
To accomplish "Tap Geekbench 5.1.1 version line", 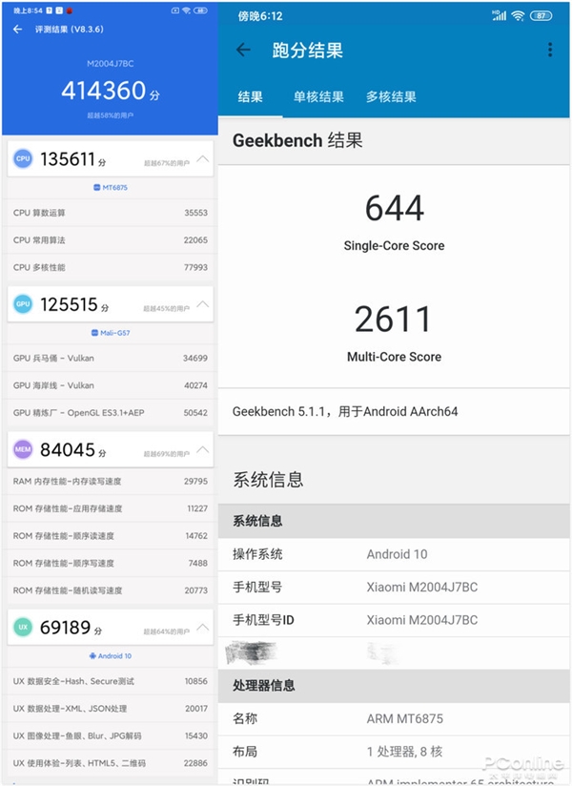I will coord(344,411).
